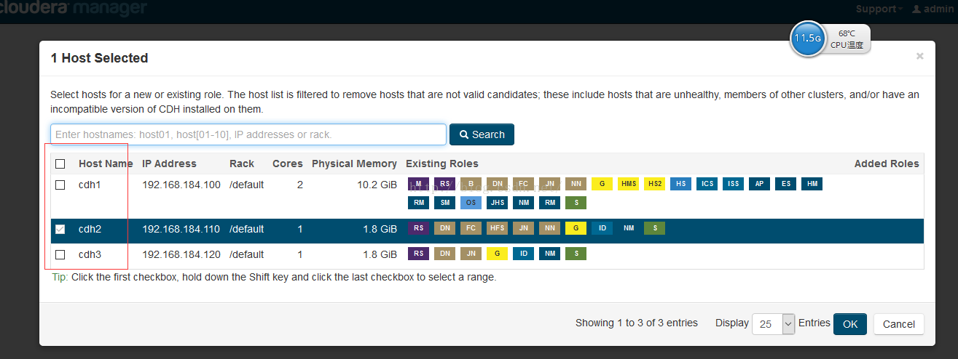The image size is (958, 359).
Task: Click the HS2 role badge on cdh1
Action: (654, 185)
